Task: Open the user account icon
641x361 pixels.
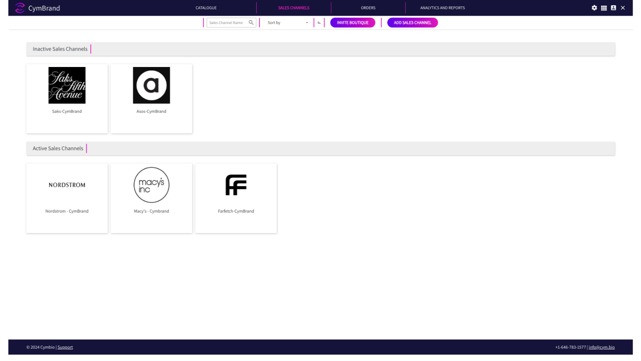Action: tap(613, 8)
